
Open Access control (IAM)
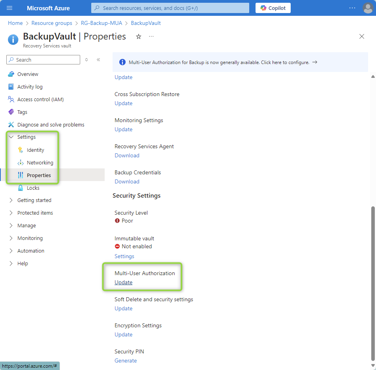pos(40,99)
